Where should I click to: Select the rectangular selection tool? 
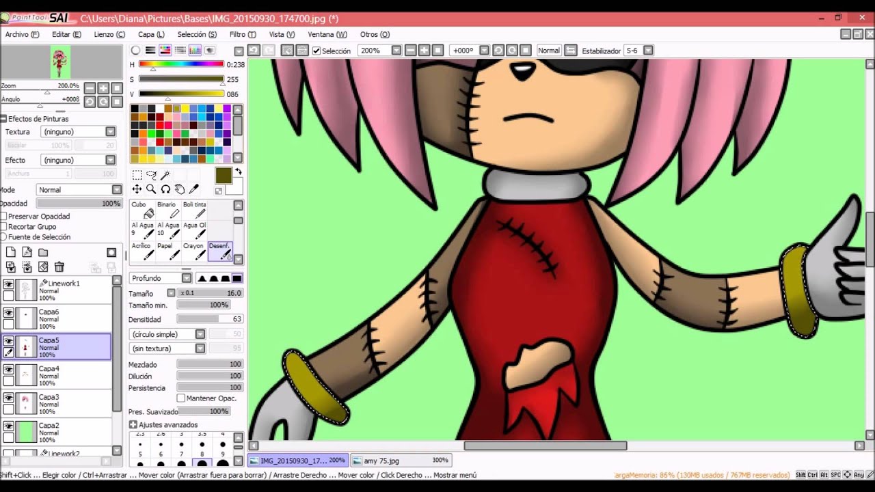point(137,175)
